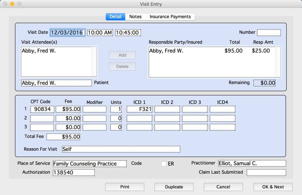302x195 pixels.
Task: Click the Visit Date field
Action: [67, 33]
